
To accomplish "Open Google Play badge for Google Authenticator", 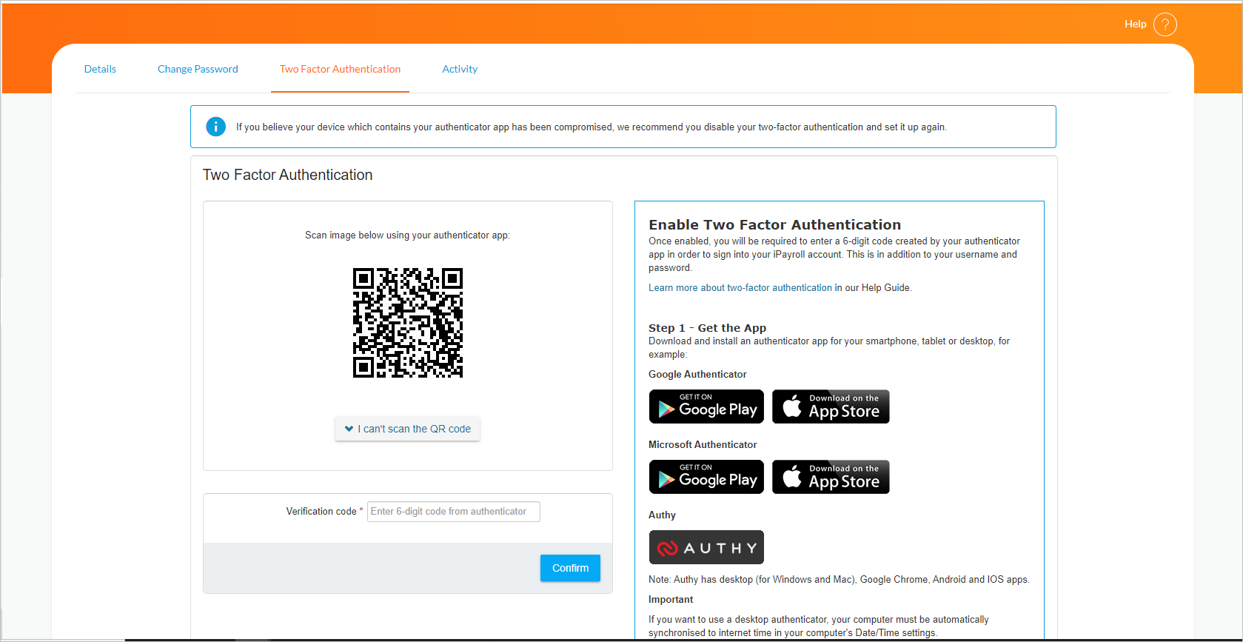I will point(706,407).
